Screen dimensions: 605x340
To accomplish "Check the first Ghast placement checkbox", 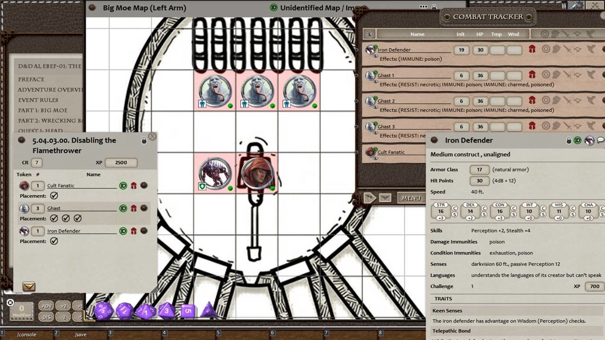I will (54, 218).
